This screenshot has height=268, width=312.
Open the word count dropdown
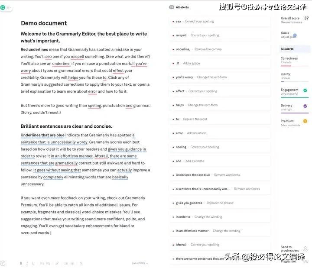(x=140, y=263)
